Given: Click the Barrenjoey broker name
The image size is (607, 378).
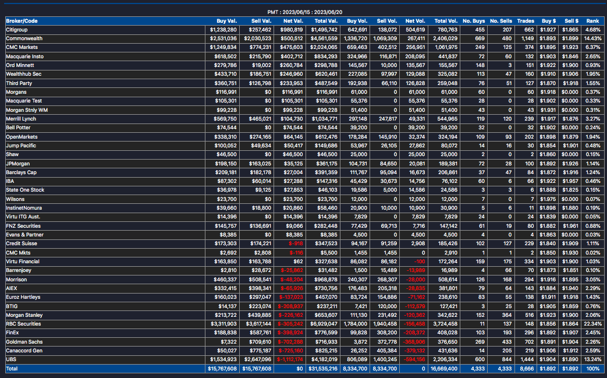Looking at the screenshot, I should point(19,270).
